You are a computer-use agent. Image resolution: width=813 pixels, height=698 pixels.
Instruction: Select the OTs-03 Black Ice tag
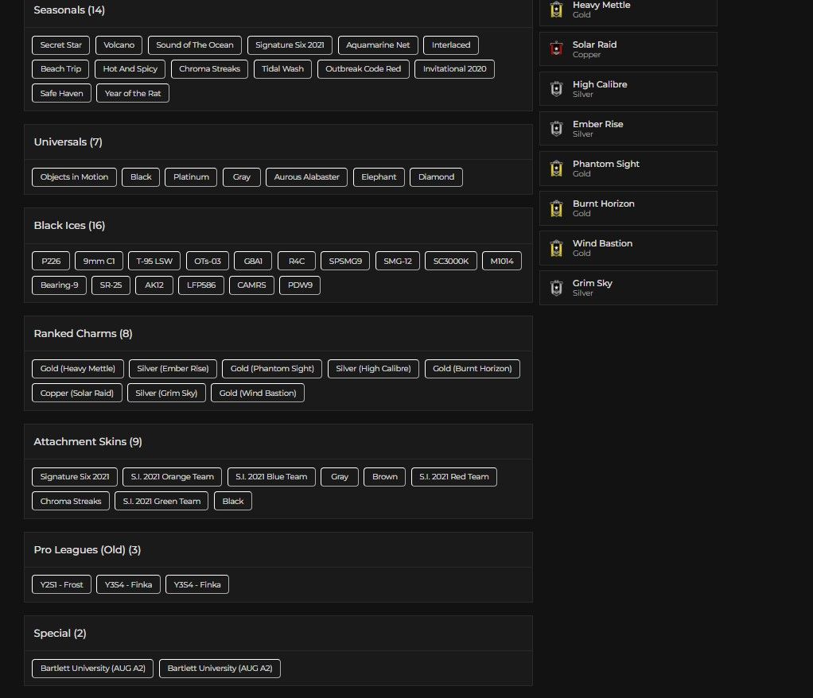tap(208, 262)
